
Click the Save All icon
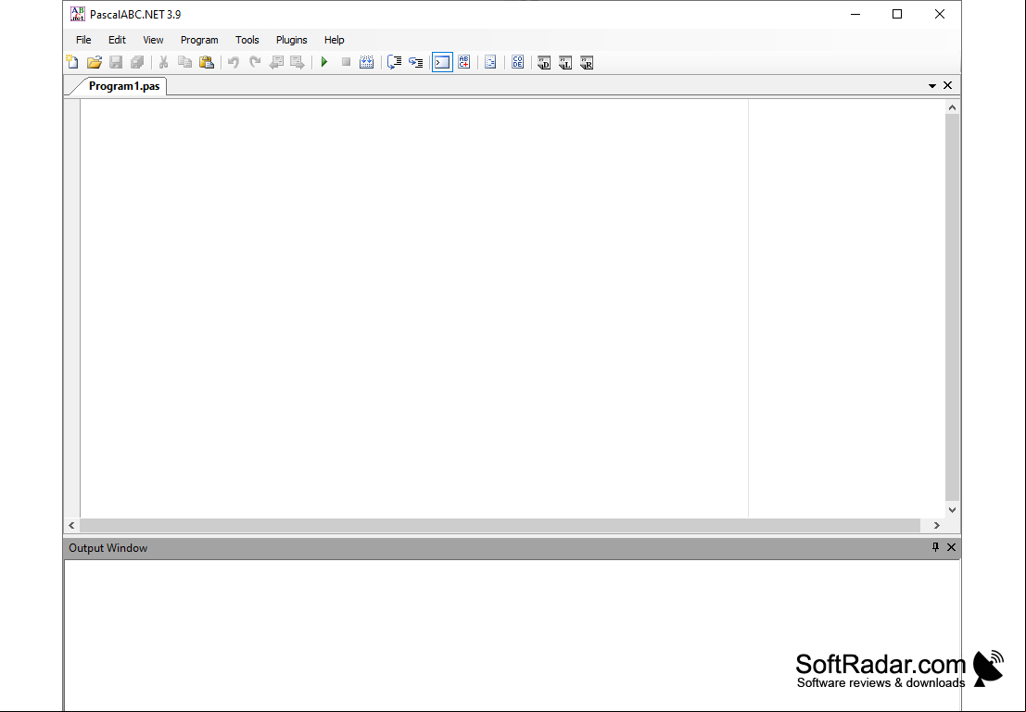pyautogui.click(x=137, y=62)
